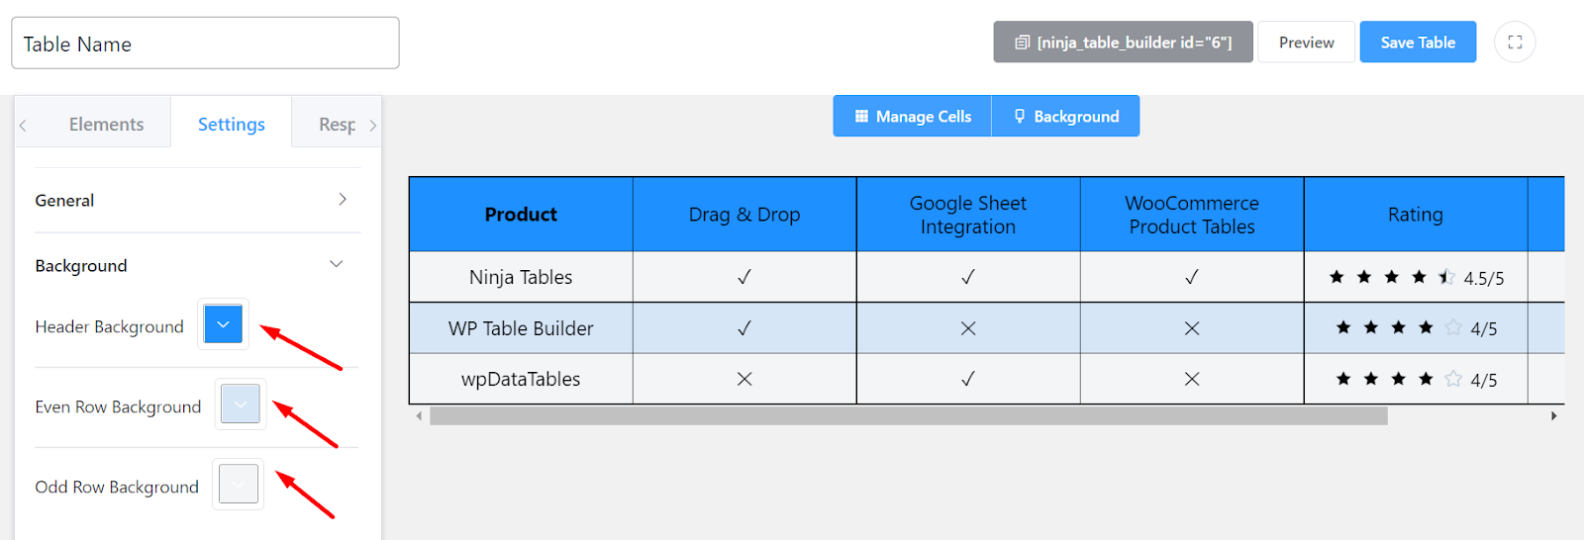Select the Product header cell
Screen dimensions: 1584x540
pos(521,215)
